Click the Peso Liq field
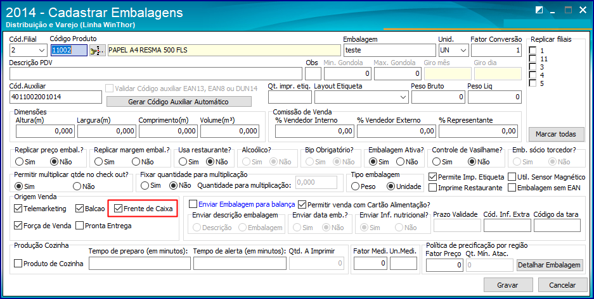Screen dimensions: 594x299 pyautogui.click(x=494, y=97)
